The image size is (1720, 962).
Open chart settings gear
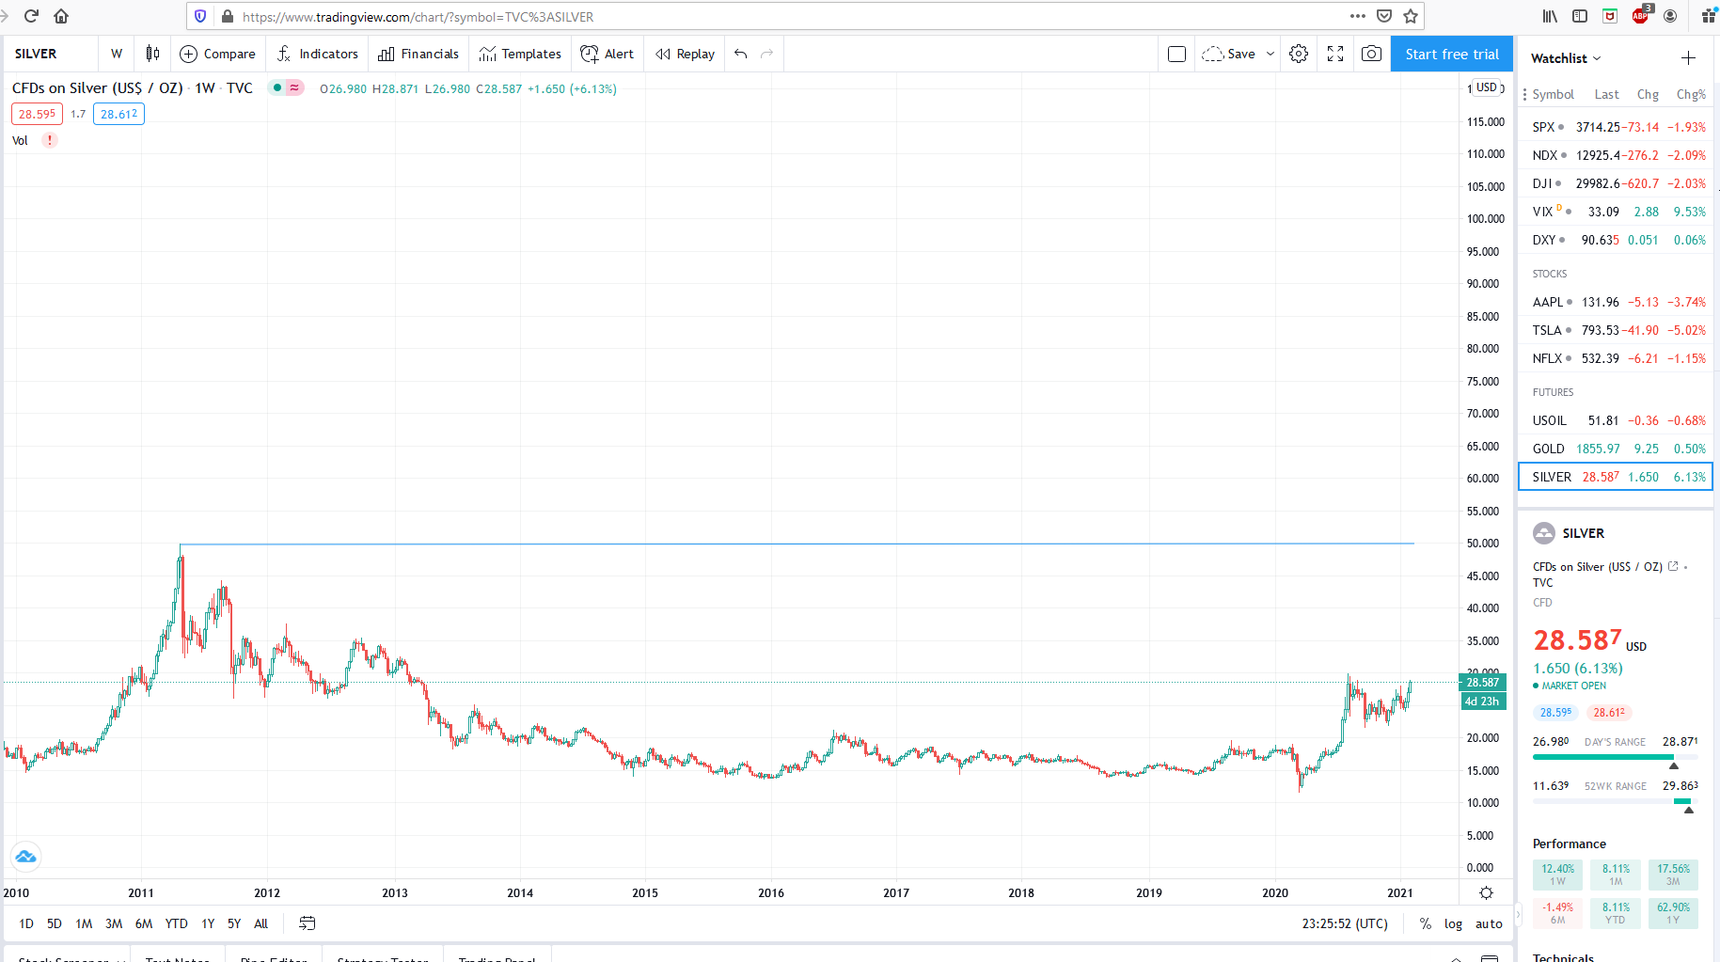coord(1299,54)
